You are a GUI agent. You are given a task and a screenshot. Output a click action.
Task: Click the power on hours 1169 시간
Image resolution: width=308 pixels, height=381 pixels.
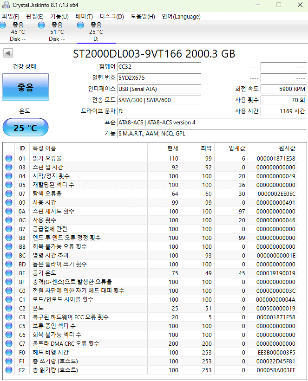[283, 111]
